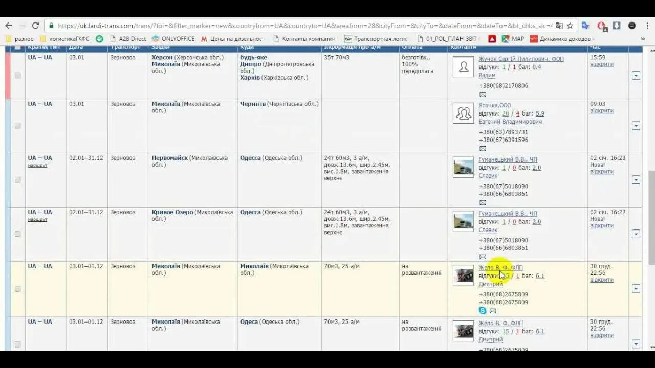Expand dropdown arrow in 02 січ. 16:22 row
The height and width of the screenshot is (368, 655).
pos(636,234)
